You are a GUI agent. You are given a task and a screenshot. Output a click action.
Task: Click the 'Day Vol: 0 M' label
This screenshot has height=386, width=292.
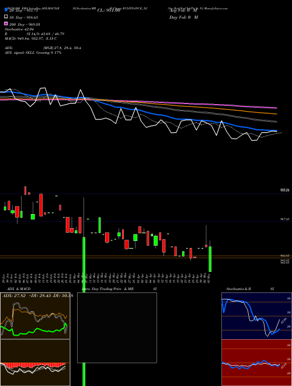183,17
